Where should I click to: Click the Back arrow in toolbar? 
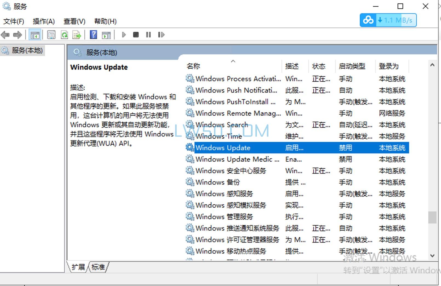[5, 35]
